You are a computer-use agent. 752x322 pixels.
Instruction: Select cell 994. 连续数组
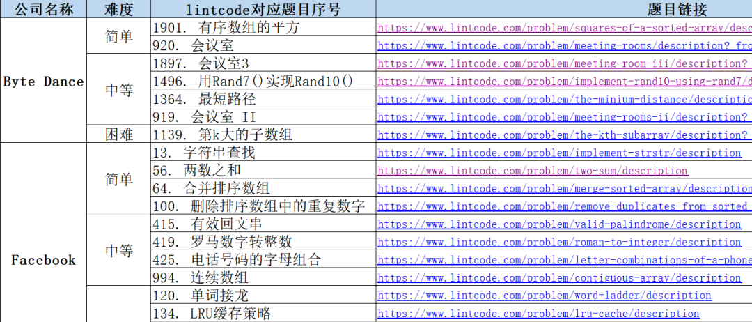(263, 277)
